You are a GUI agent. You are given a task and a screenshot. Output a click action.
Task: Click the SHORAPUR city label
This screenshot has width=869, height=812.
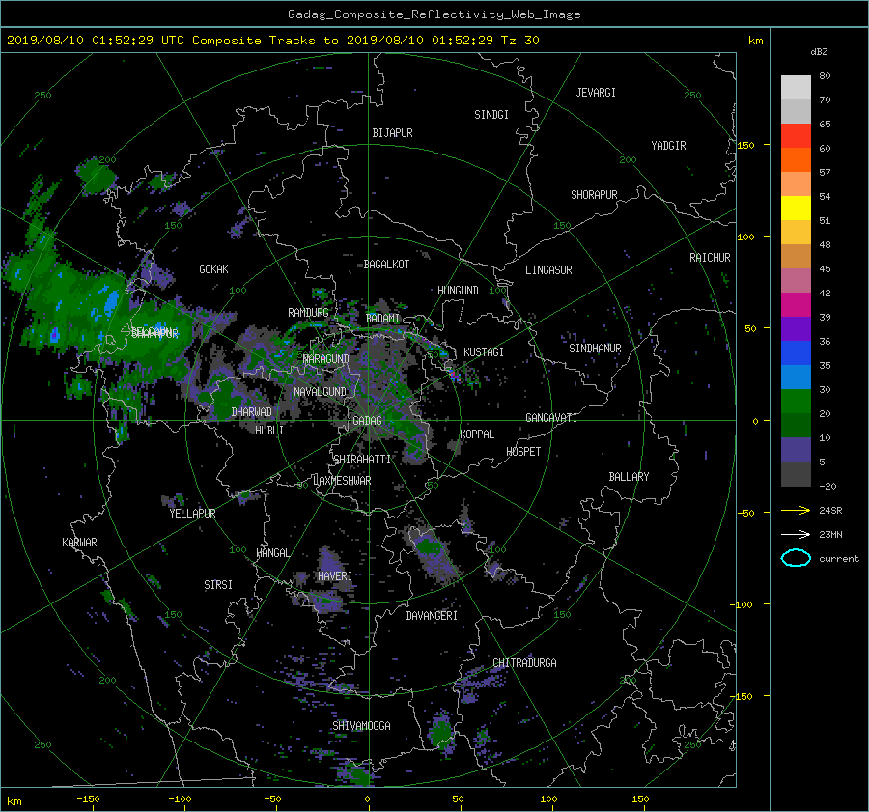click(x=594, y=194)
